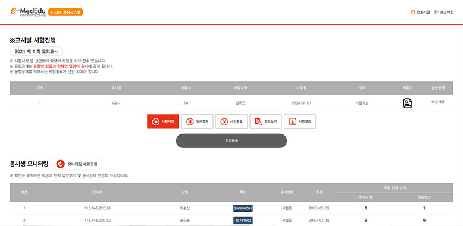This screenshot has width=463, height=226.
Task: Click the e-MedEdu logo
Action: coord(28,11)
